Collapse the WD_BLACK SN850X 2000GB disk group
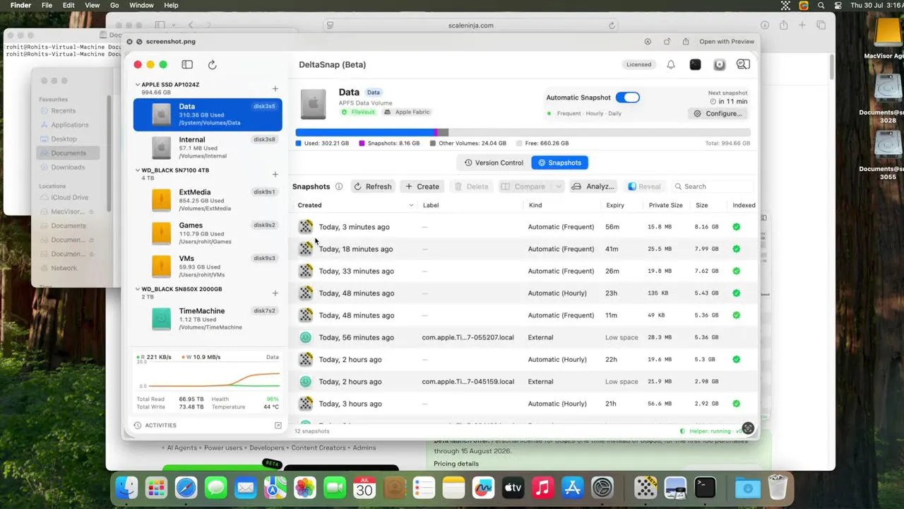904x509 pixels. click(138, 289)
